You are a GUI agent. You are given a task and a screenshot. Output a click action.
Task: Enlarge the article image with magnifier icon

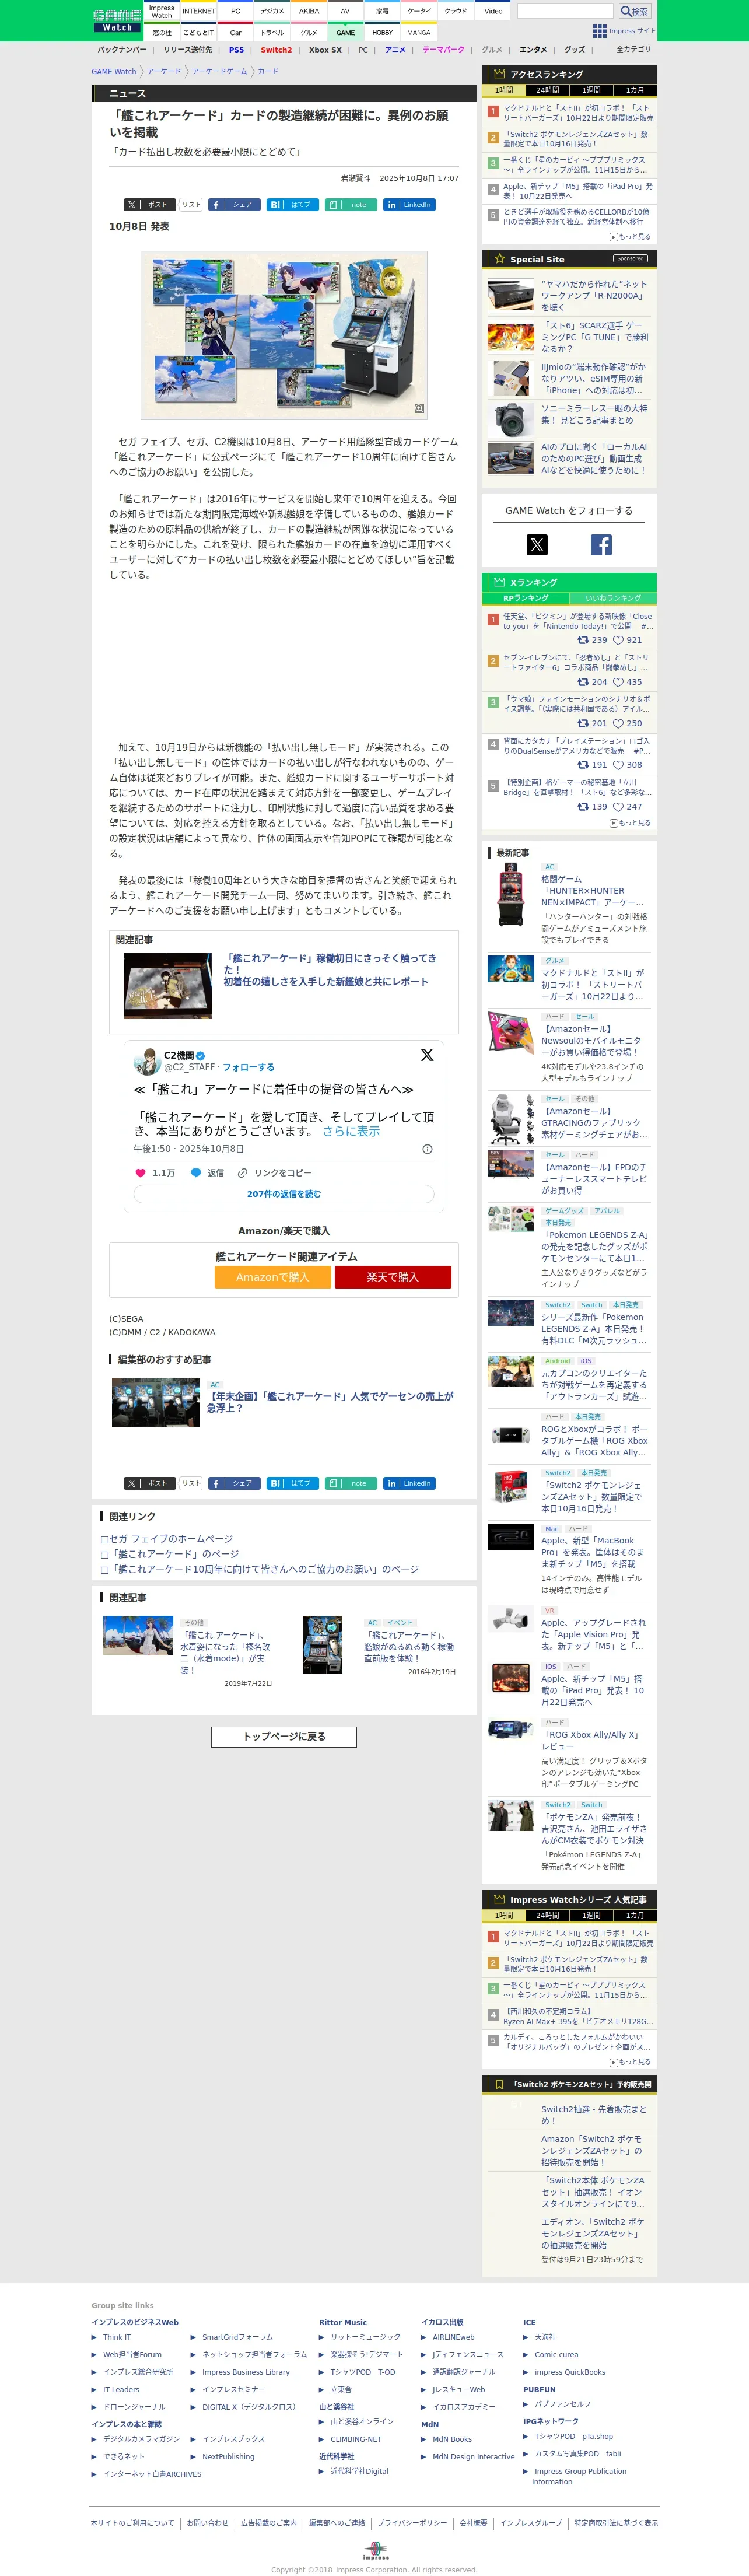pos(419,409)
